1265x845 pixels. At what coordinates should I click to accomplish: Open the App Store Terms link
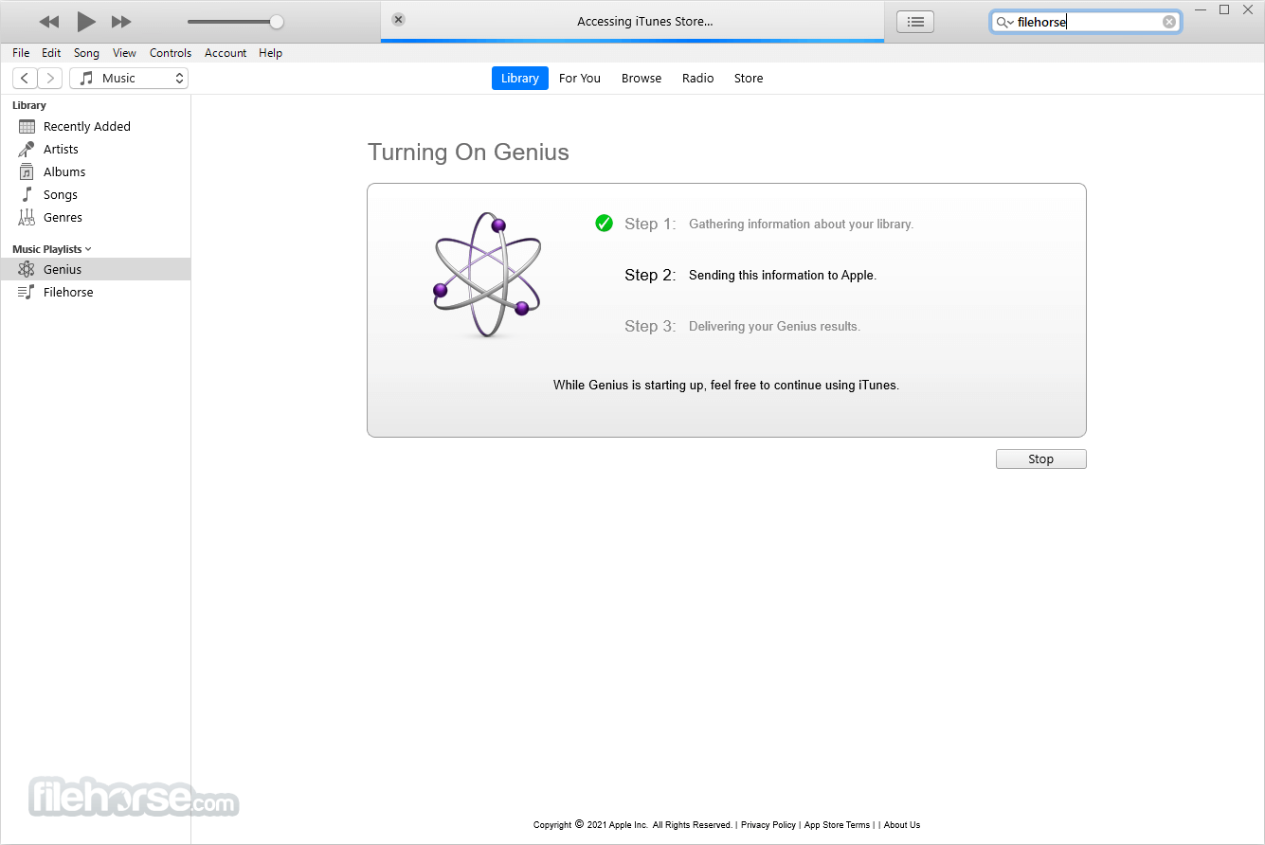[837, 825]
